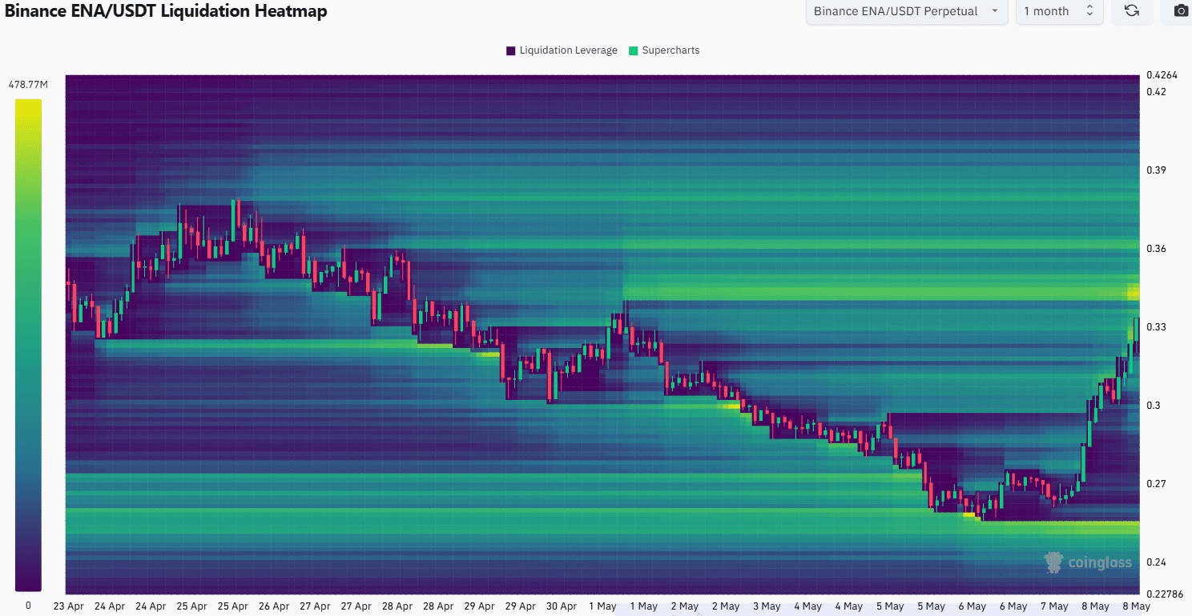Click the liquidation color scale gradient bar

[x=27, y=345]
